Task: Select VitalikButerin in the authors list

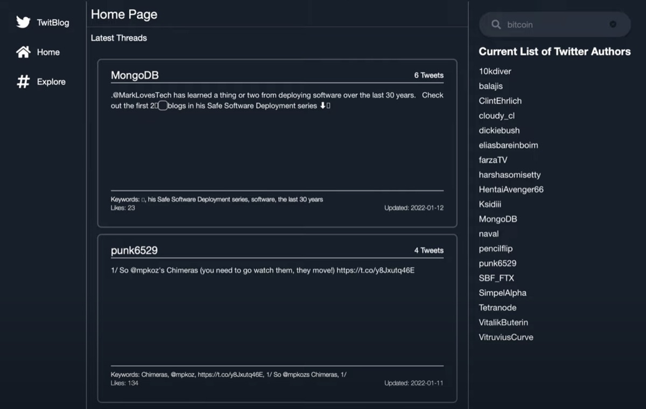Action: [503, 322]
